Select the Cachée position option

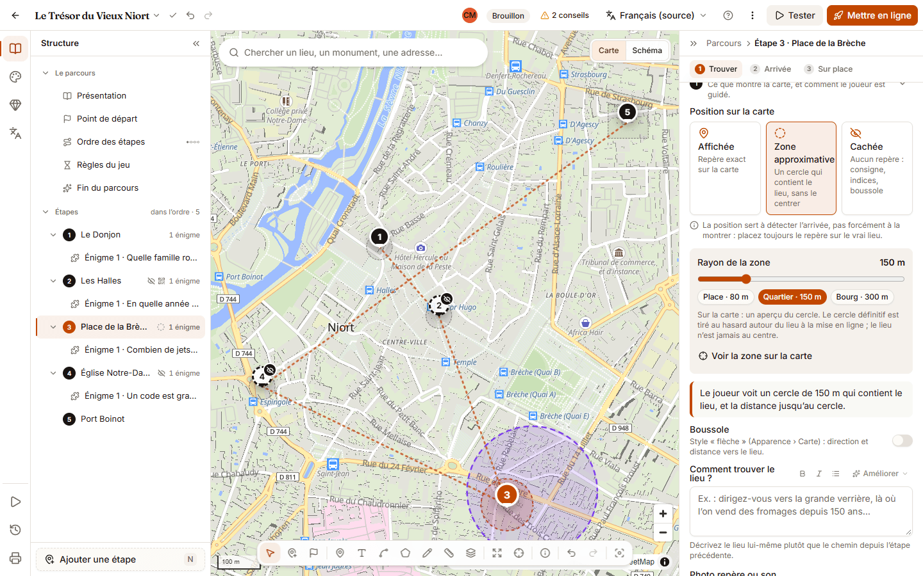[877, 168]
